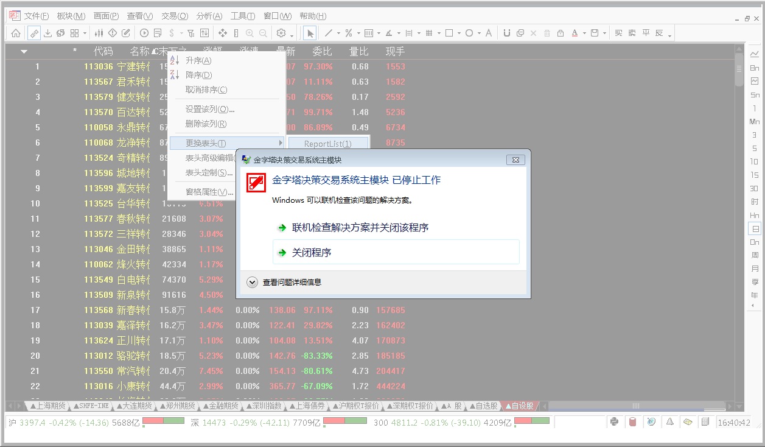Screen dimensions: 765x447
Task: Click the download data arrow icon
Action: pyautogui.click(x=47, y=33)
